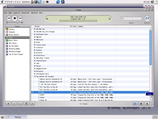Expand the Alt/Modern Rock category
This screenshot has height=119, width=158.
(x=35, y=34)
